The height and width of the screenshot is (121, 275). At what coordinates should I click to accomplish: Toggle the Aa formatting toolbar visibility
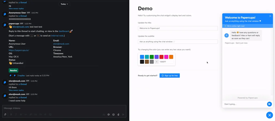pyautogui.click(x=104, y=114)
